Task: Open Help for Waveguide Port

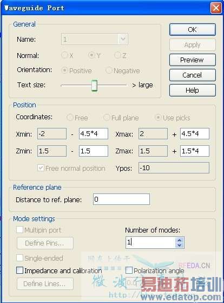Action: click(193, 90)
